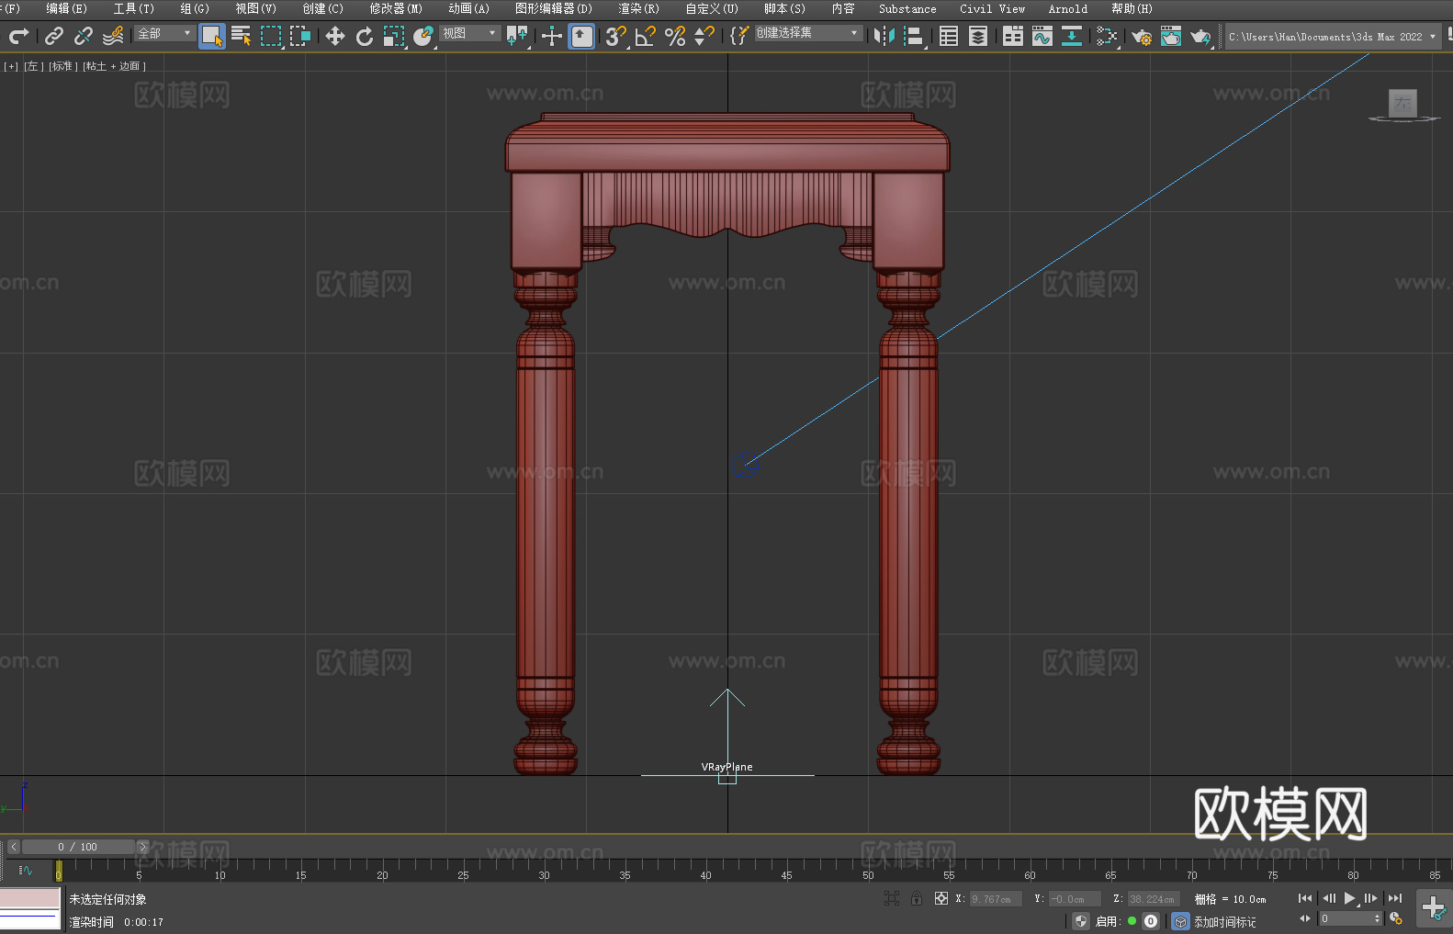Go to start of animation

pos(1305,898)
